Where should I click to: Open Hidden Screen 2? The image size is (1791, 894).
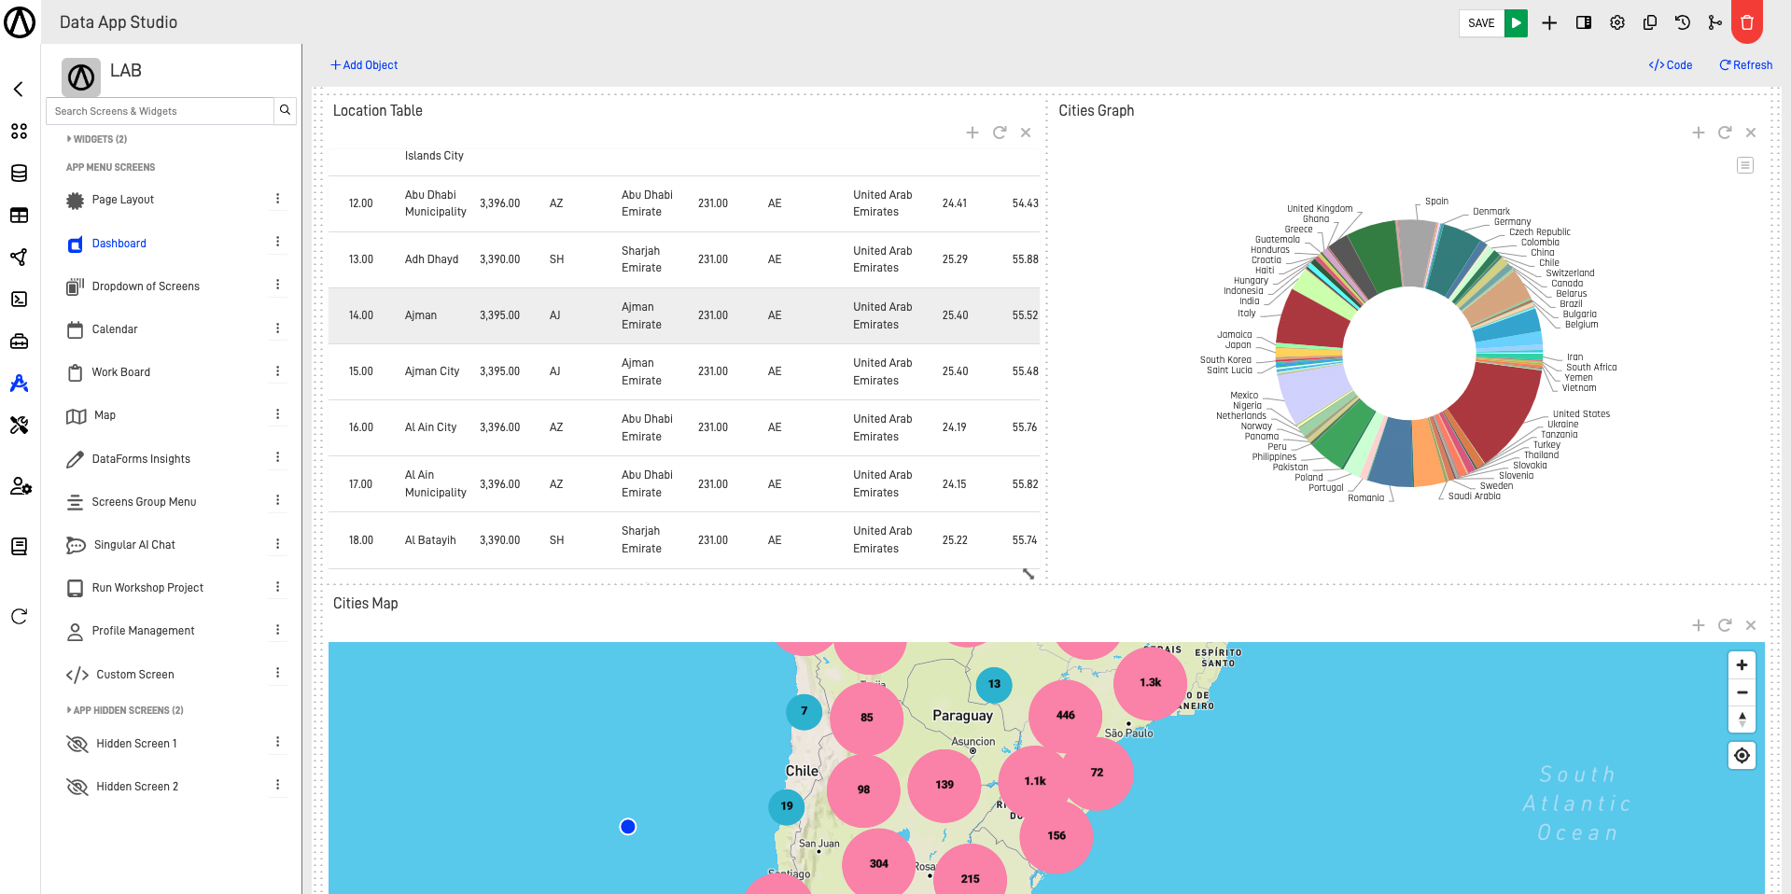(x=137, y=787)
